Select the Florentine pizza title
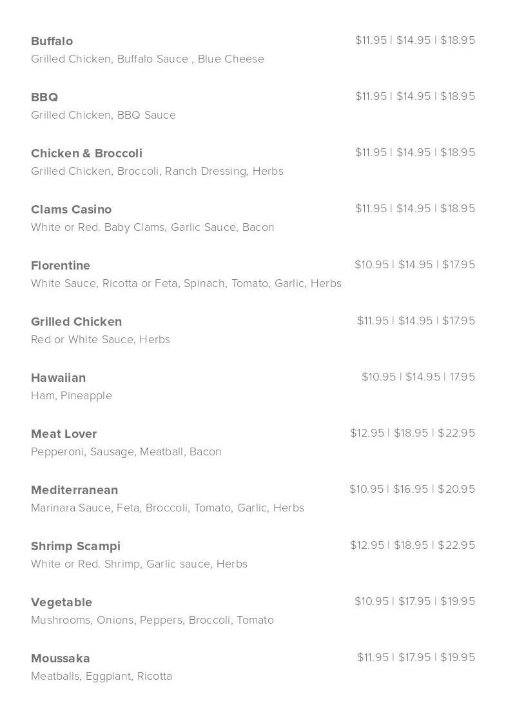Screen dimensions: 506x723 61,266
